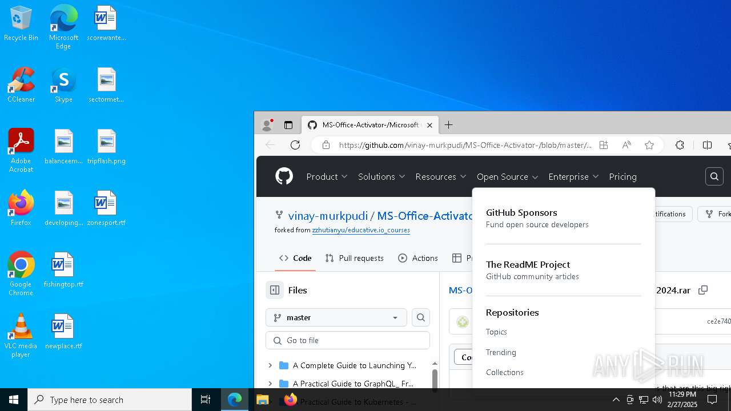Open Edge tab actions menu icon
Viewport: 731px width, 411px height.
point(288,125)
